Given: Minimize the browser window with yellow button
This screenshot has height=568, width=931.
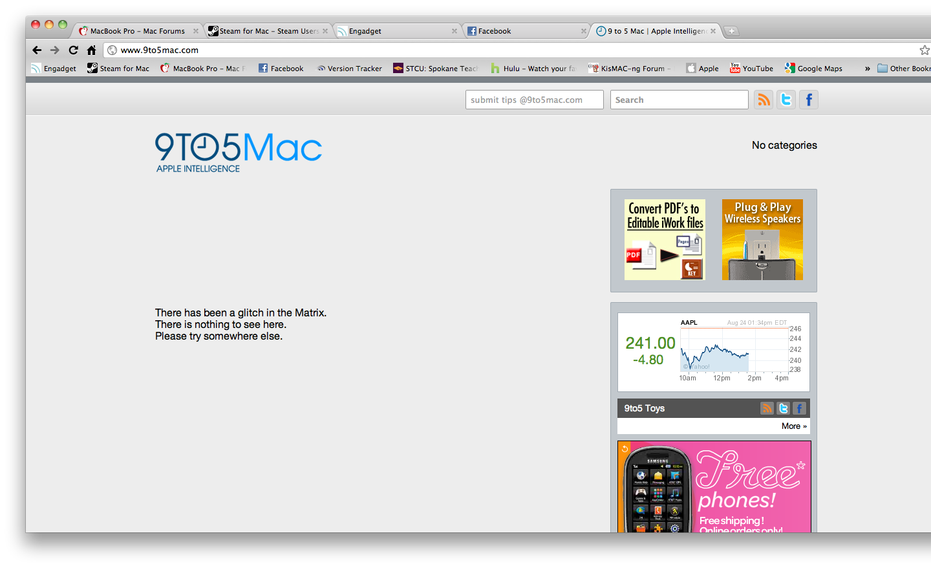Looking at the screenshot, I should 49,25.
